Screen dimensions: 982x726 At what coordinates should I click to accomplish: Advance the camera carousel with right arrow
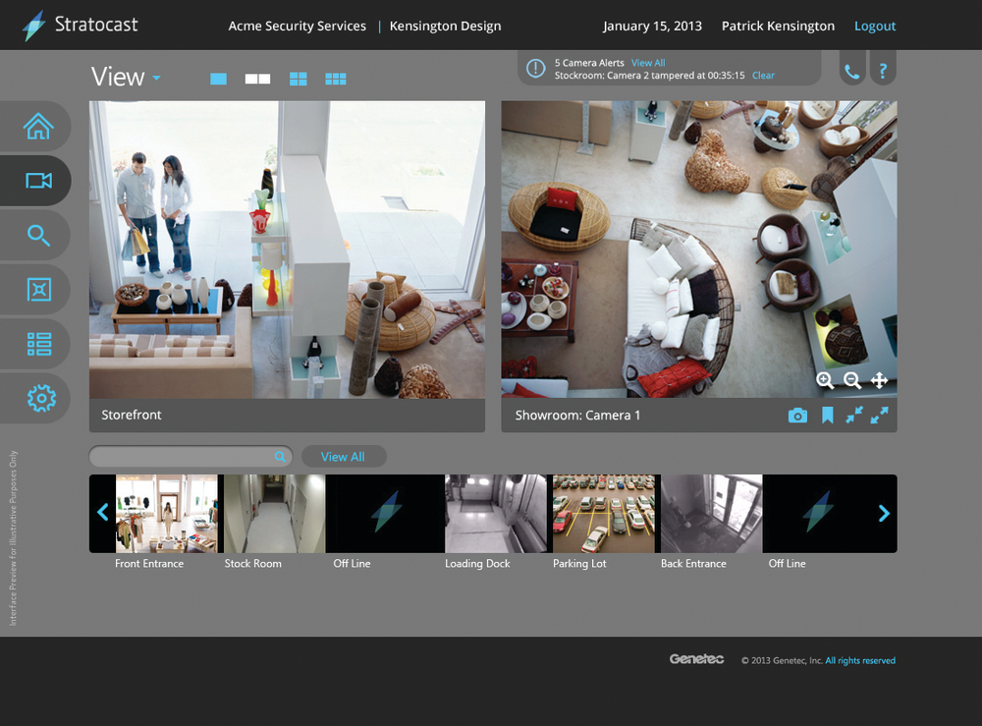click(x=881, y=512)
